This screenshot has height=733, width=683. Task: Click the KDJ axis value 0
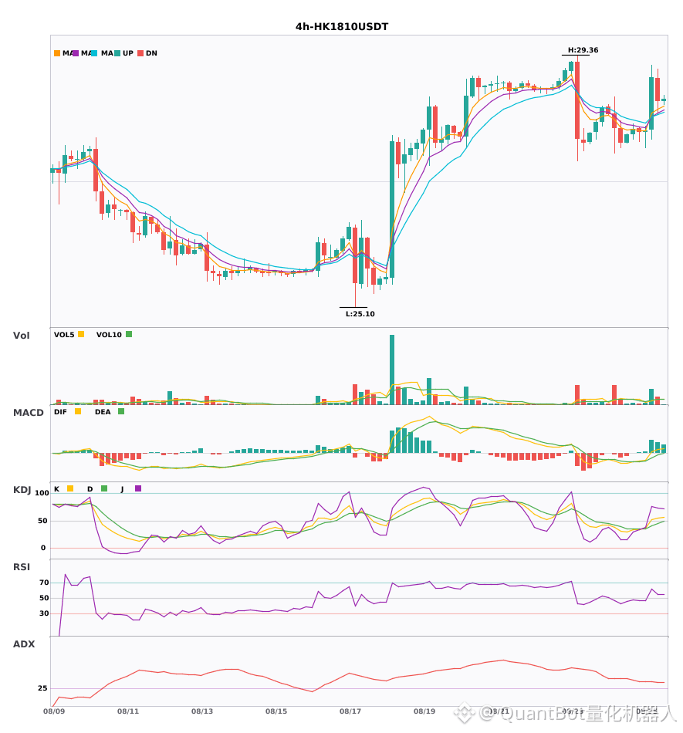(43, 548)
